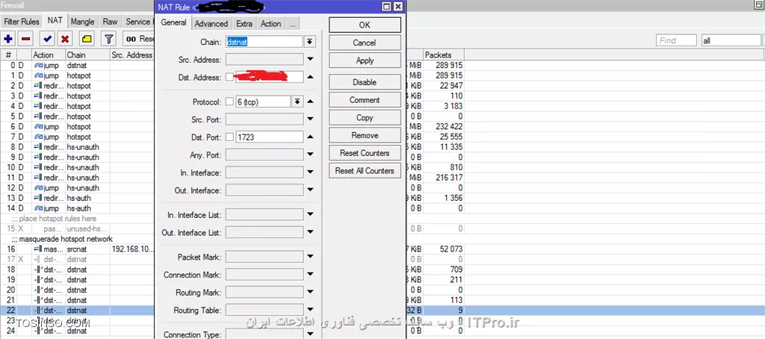Open the Protocol dropdown list
Image resolution: width=765 pixels, height=339 pixels.
pos(297,102)
